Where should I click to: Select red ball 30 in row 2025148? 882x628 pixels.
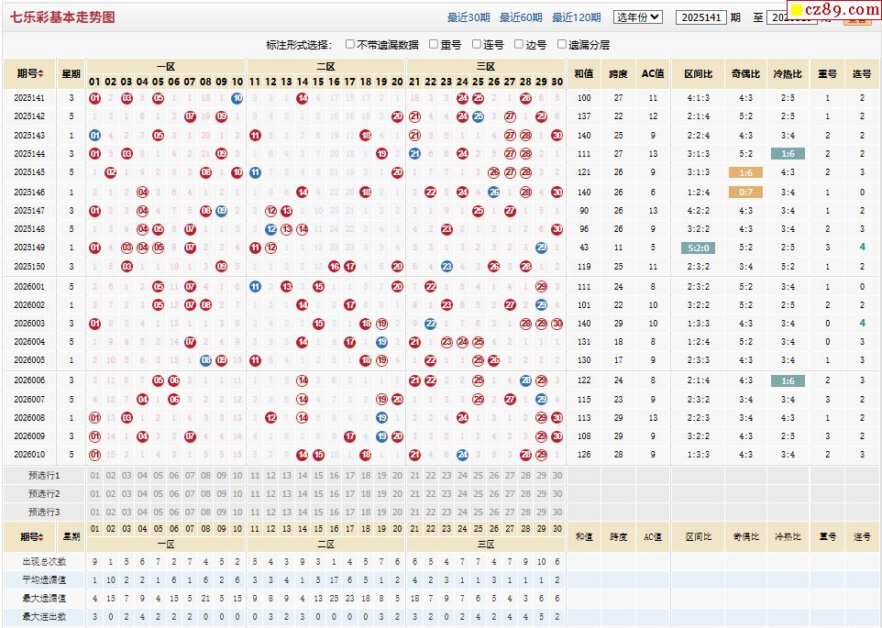(x=557, y=229)
